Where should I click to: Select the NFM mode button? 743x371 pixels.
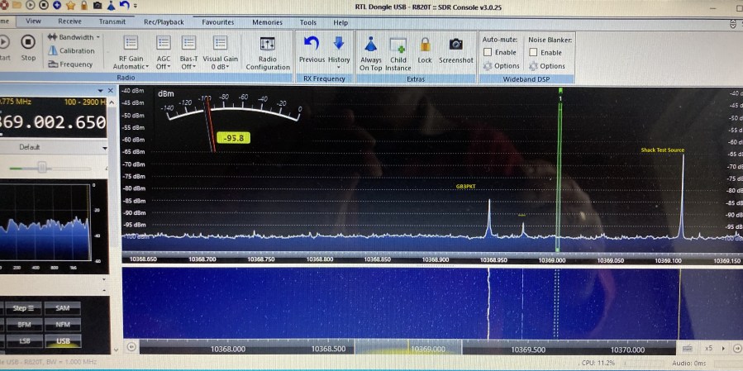click(63, 325)
